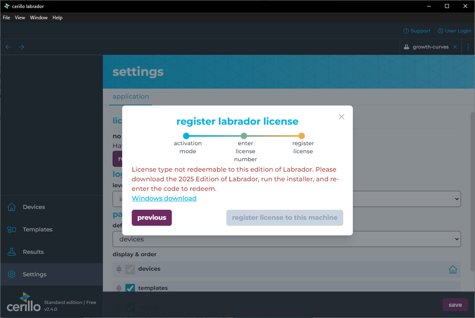Grab the templates row reorder handle

click(119, 288)
